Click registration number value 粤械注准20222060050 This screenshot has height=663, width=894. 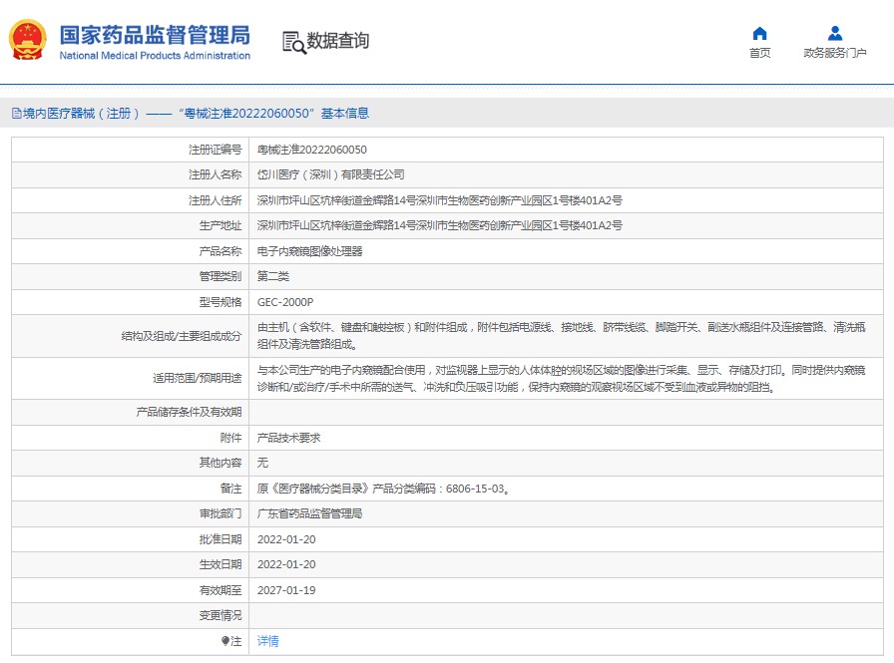pyautogui.click(x=312, y=150)
